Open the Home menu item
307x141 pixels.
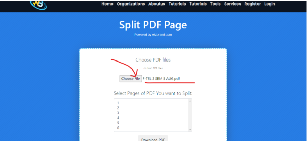point(107,4)
